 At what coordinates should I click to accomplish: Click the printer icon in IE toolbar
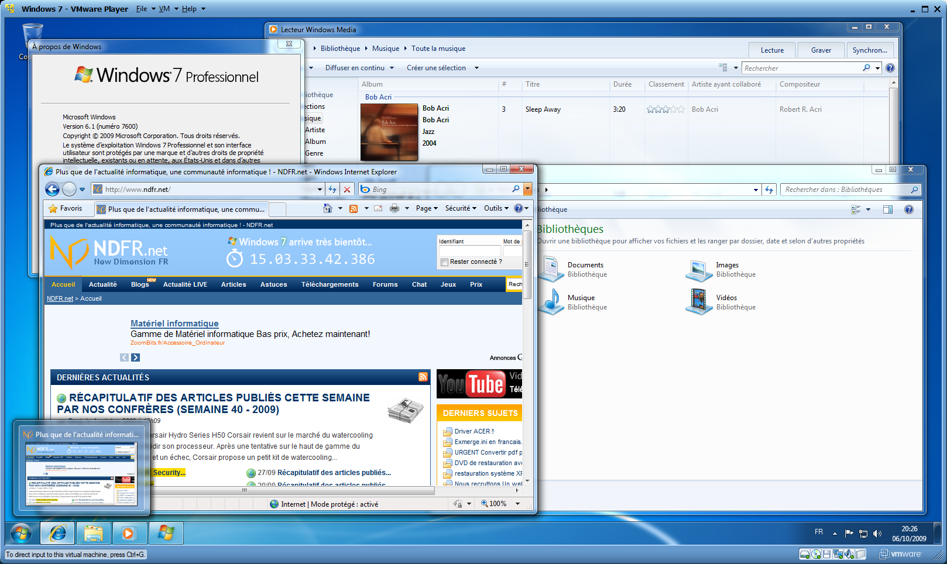[394, 208]
